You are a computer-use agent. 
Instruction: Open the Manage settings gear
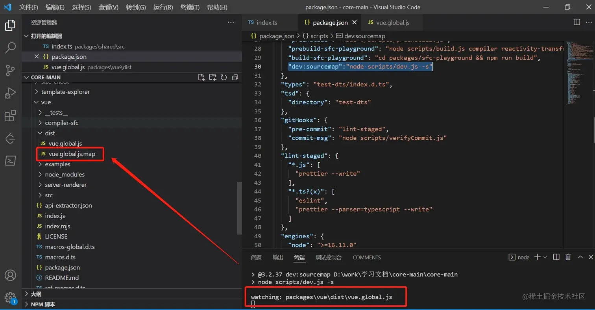point(10,297)
